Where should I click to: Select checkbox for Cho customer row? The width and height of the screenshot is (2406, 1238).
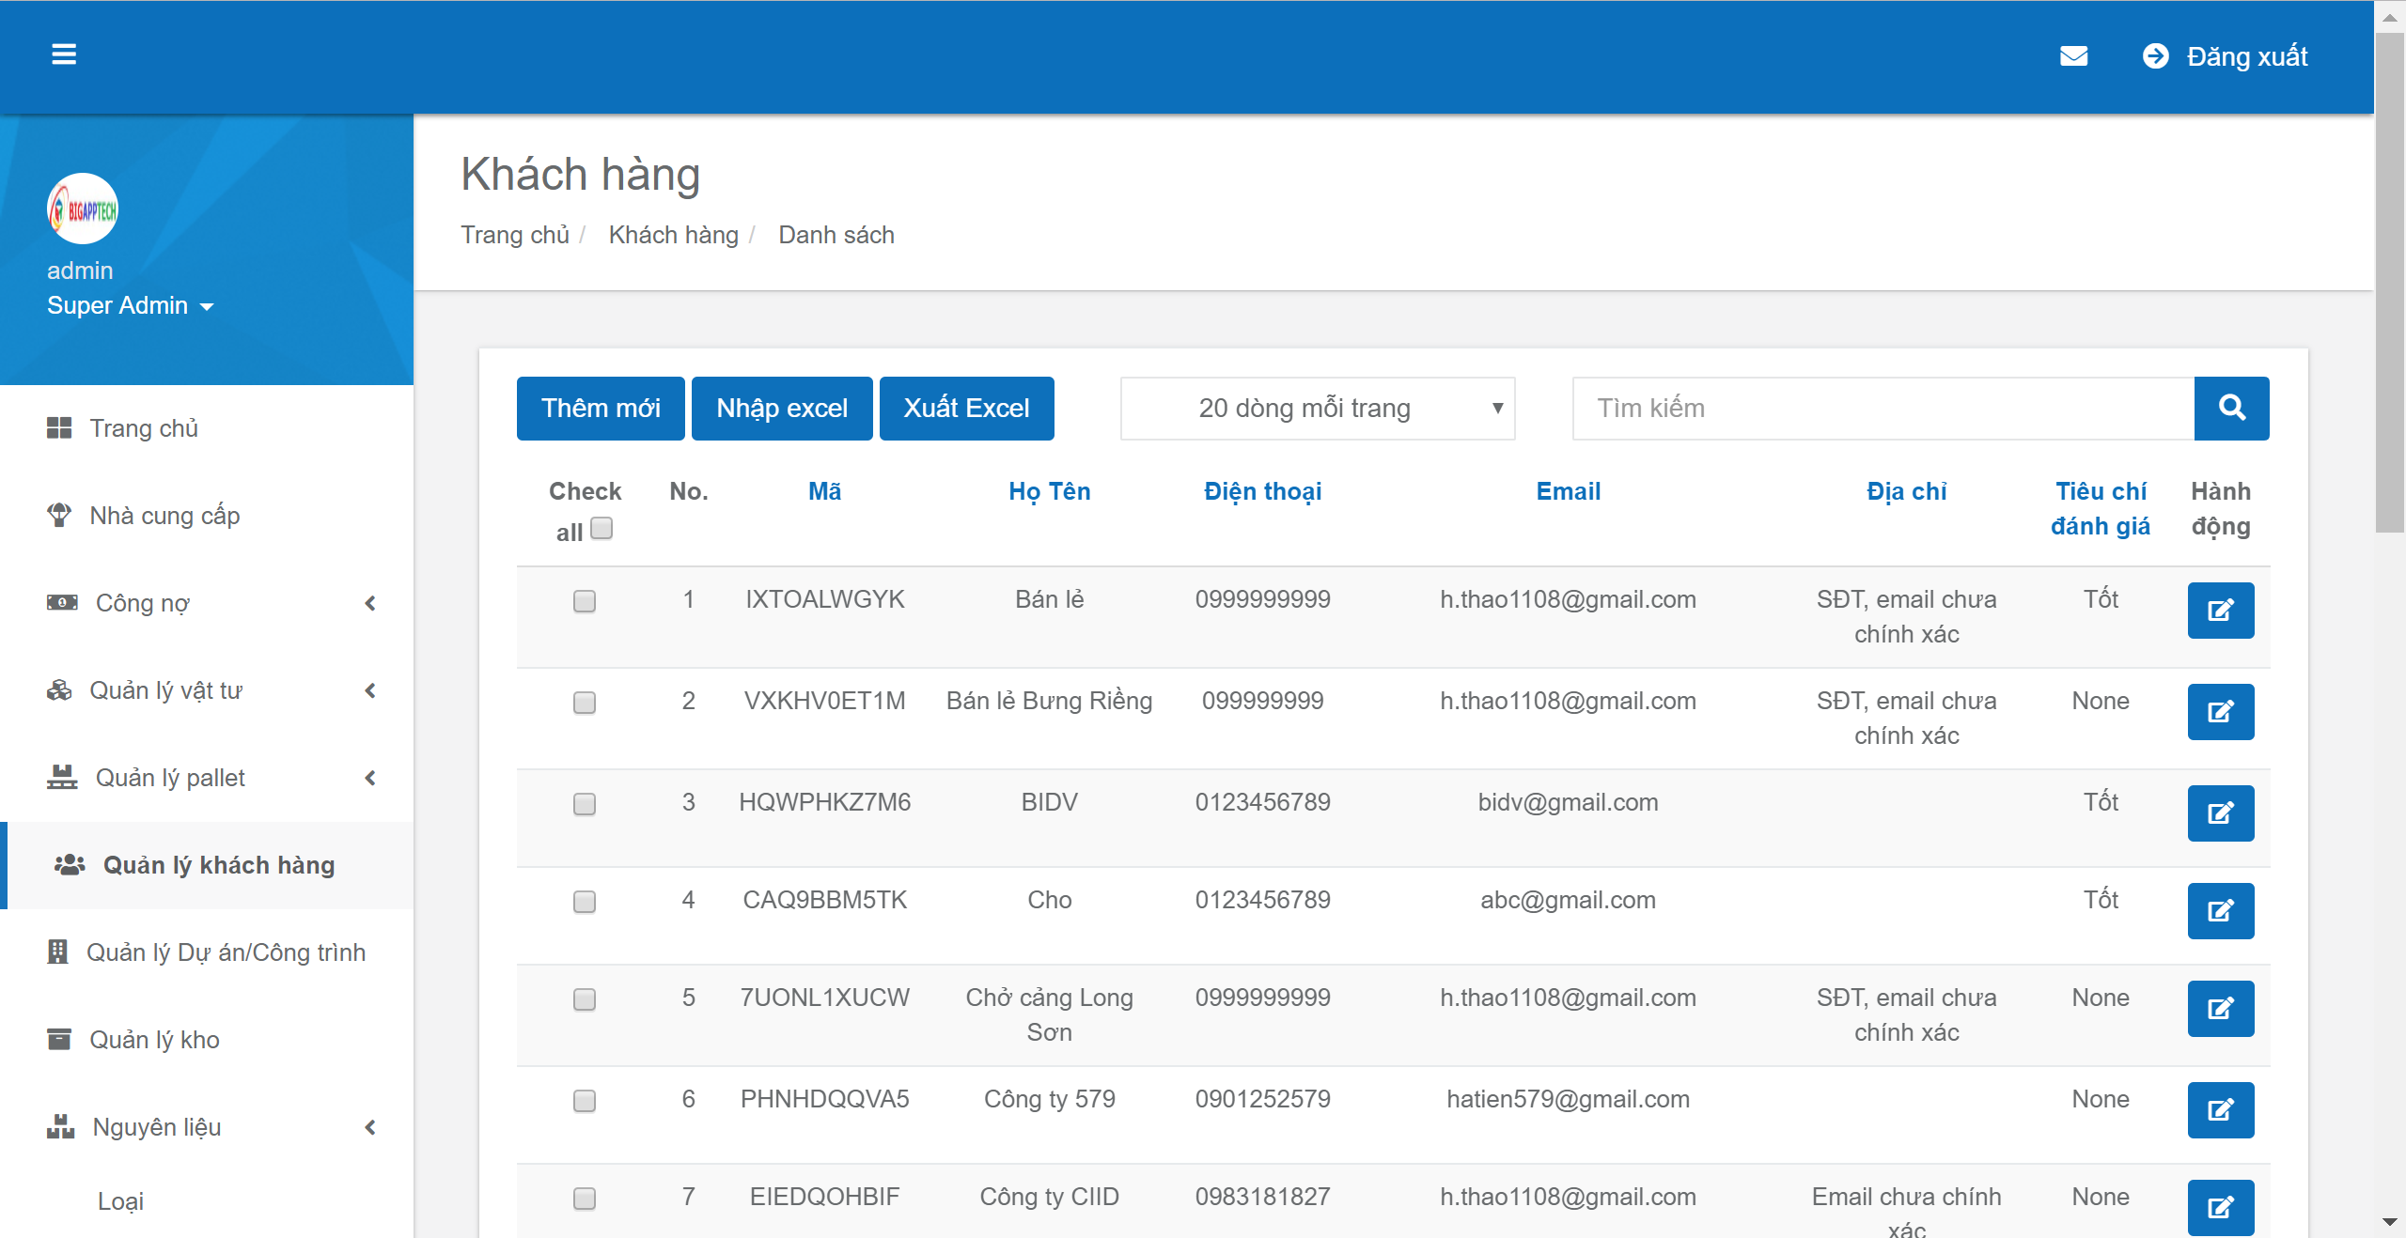(x=585, y=902)
